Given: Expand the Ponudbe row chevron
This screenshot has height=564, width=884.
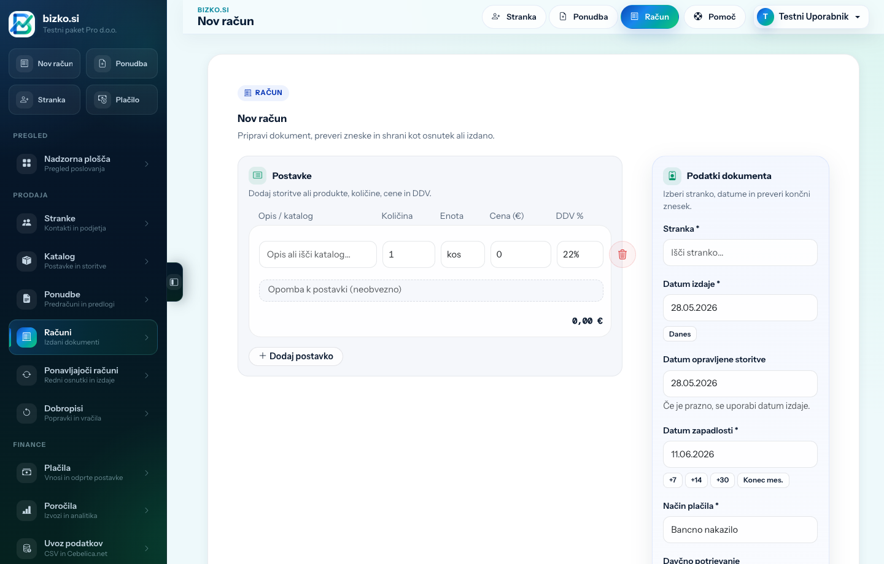Looking at the screenshot, I should [147, 299].
